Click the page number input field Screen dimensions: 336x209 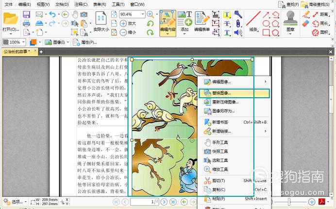tap(144, 202)
